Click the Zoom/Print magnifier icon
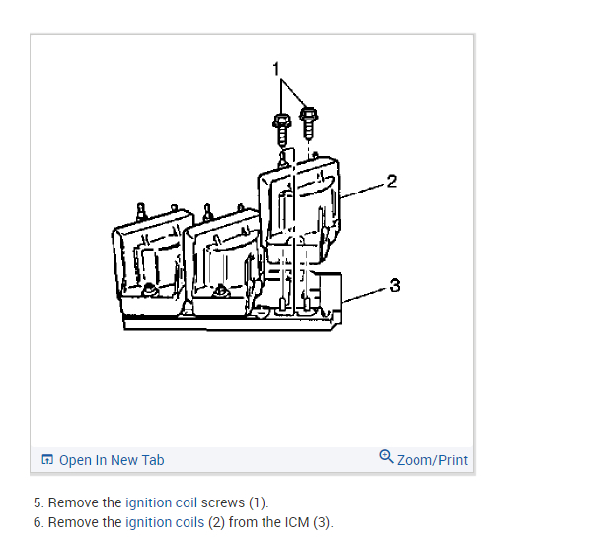The height and width of the screenshot is (541, 606). 386,456
